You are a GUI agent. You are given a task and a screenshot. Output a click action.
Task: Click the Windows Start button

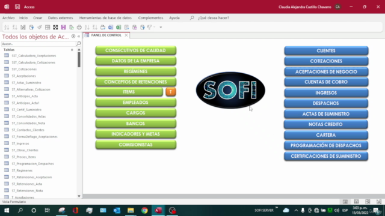click(x=7, y=211)
